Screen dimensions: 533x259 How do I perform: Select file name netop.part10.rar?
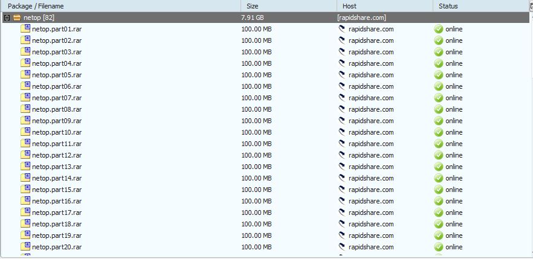point(57,132)
